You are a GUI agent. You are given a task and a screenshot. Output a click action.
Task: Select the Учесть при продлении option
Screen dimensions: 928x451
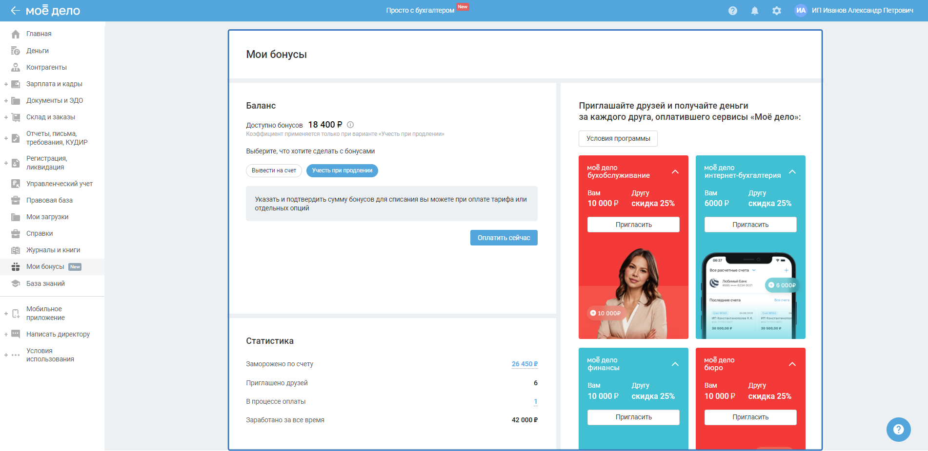(342, 170)
